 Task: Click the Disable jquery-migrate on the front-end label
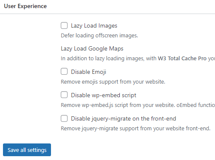click(x=124, y=118)
